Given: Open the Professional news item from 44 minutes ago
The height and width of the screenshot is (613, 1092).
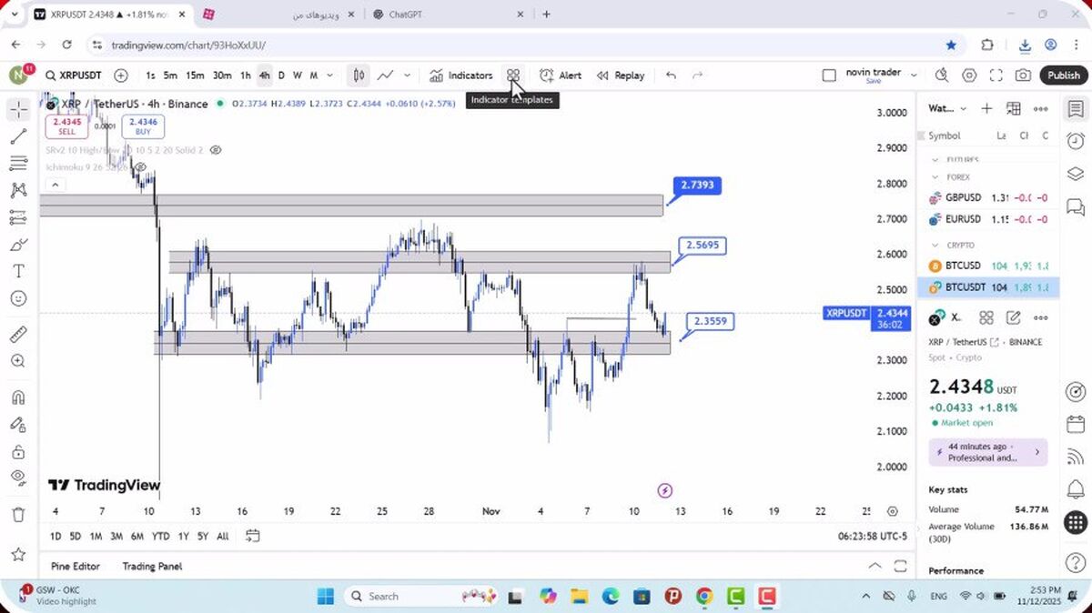Looking at the screenshot, I should [x=988, y=452].
